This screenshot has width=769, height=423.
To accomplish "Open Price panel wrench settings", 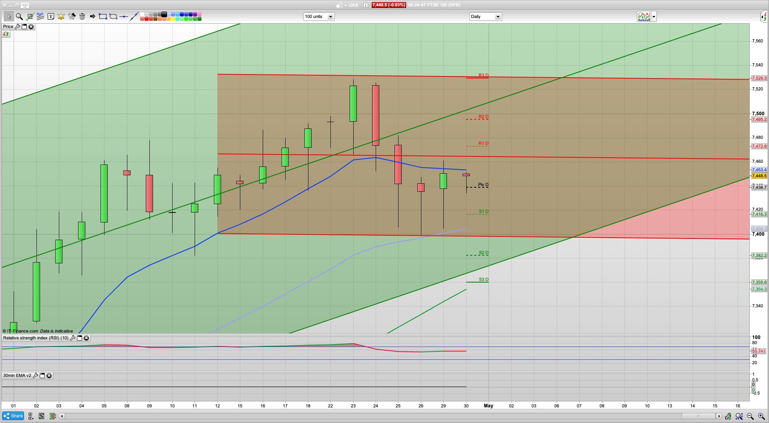I will click(17, 27).
